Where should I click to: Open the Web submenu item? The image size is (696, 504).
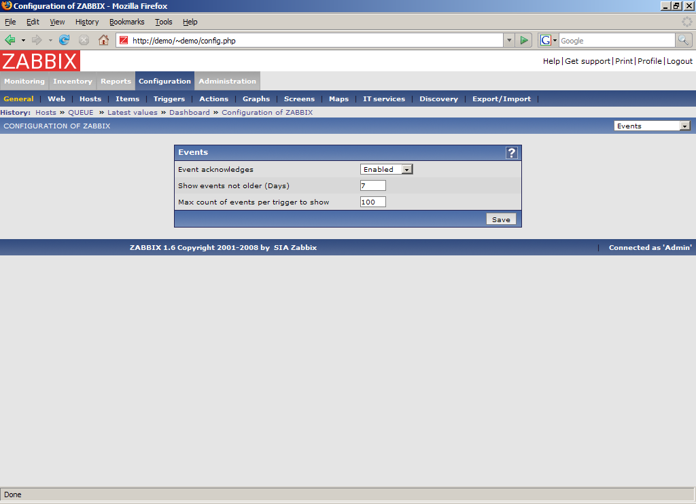coord(56,99)
